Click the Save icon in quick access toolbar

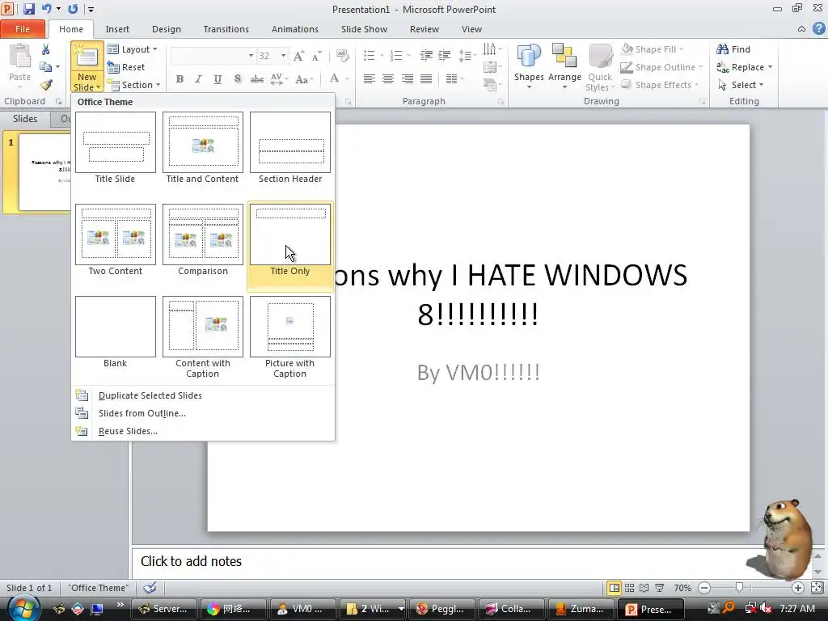[28, 9]
